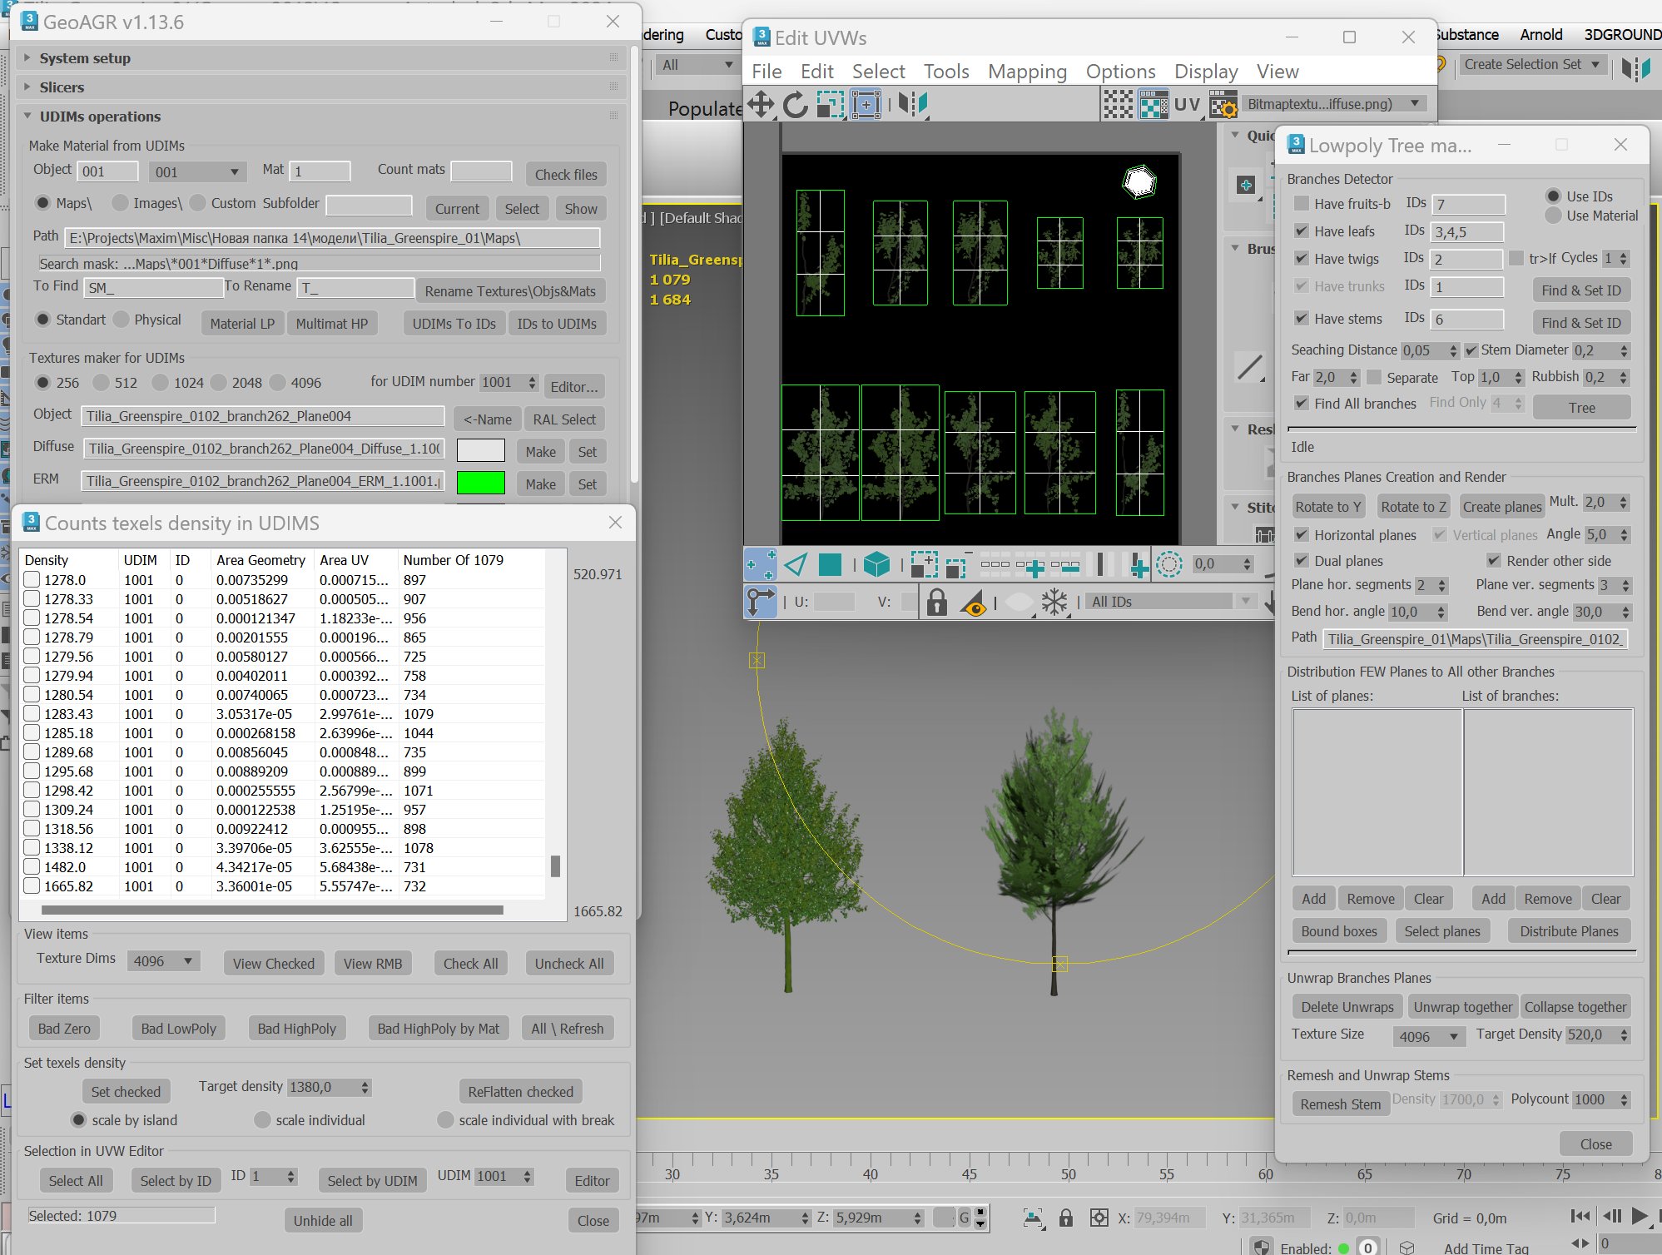Toggle the Have stems checkbox
The height and width of the screenshot is (1255, 1662).
point(1302,319)
